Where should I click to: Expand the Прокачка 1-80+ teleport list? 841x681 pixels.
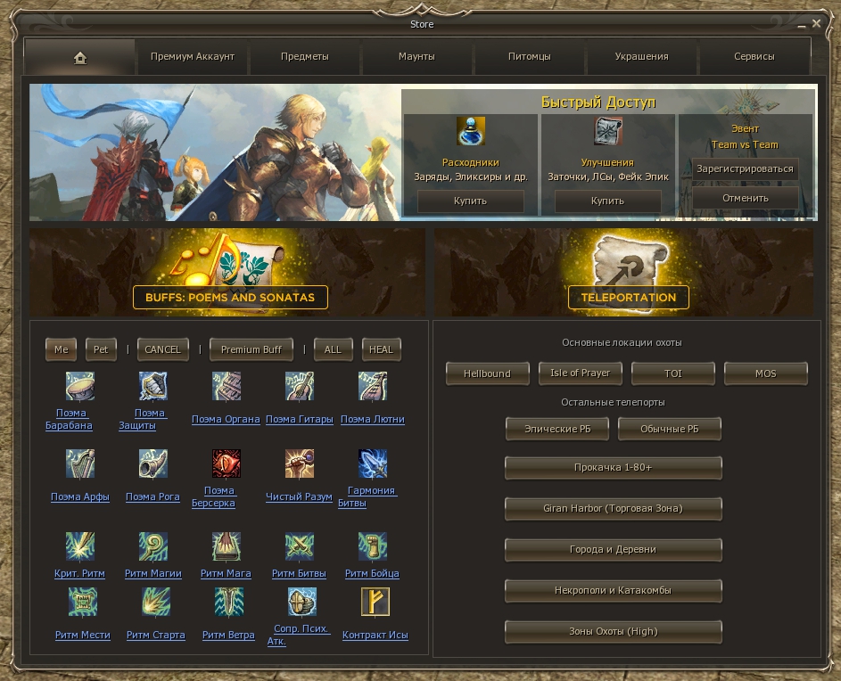[x=613, y=468]
